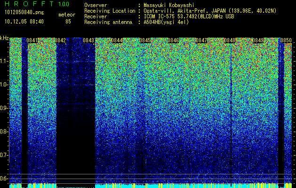
Task: Click the 0842 time marker
Action: pyautogui.click(x=60, y=40)
